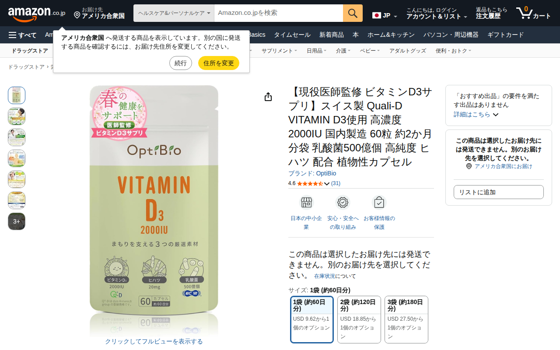The width and height of the screenshot is (560, 350).
Task: Open the hamburger すべて menu
Action: [23, 35]
